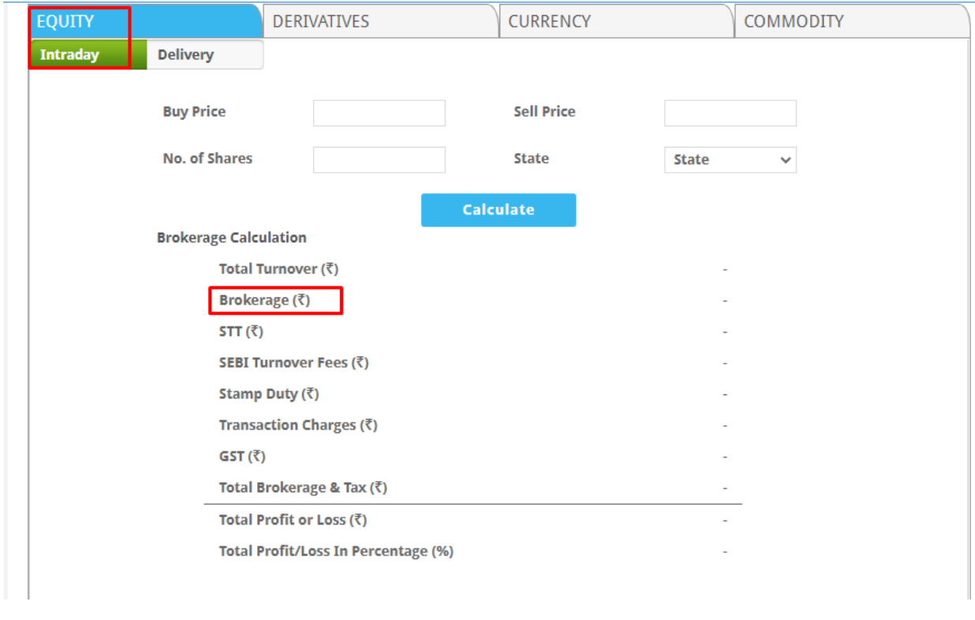Image resolution: width=975 pixels, height=620 pixels.
Task: Select the highlighted Brokerage (₹) label
Action: pyautogui.click(x=265, y=301)
